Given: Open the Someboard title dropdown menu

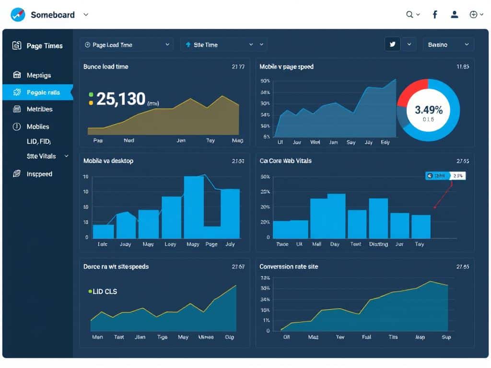Looking at the screenshot, I should [85, 14].
